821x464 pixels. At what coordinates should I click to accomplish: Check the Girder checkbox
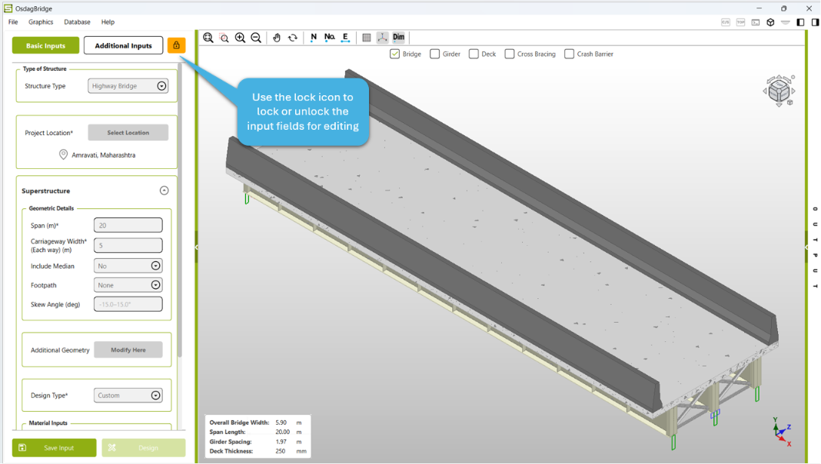coord(434,54)
